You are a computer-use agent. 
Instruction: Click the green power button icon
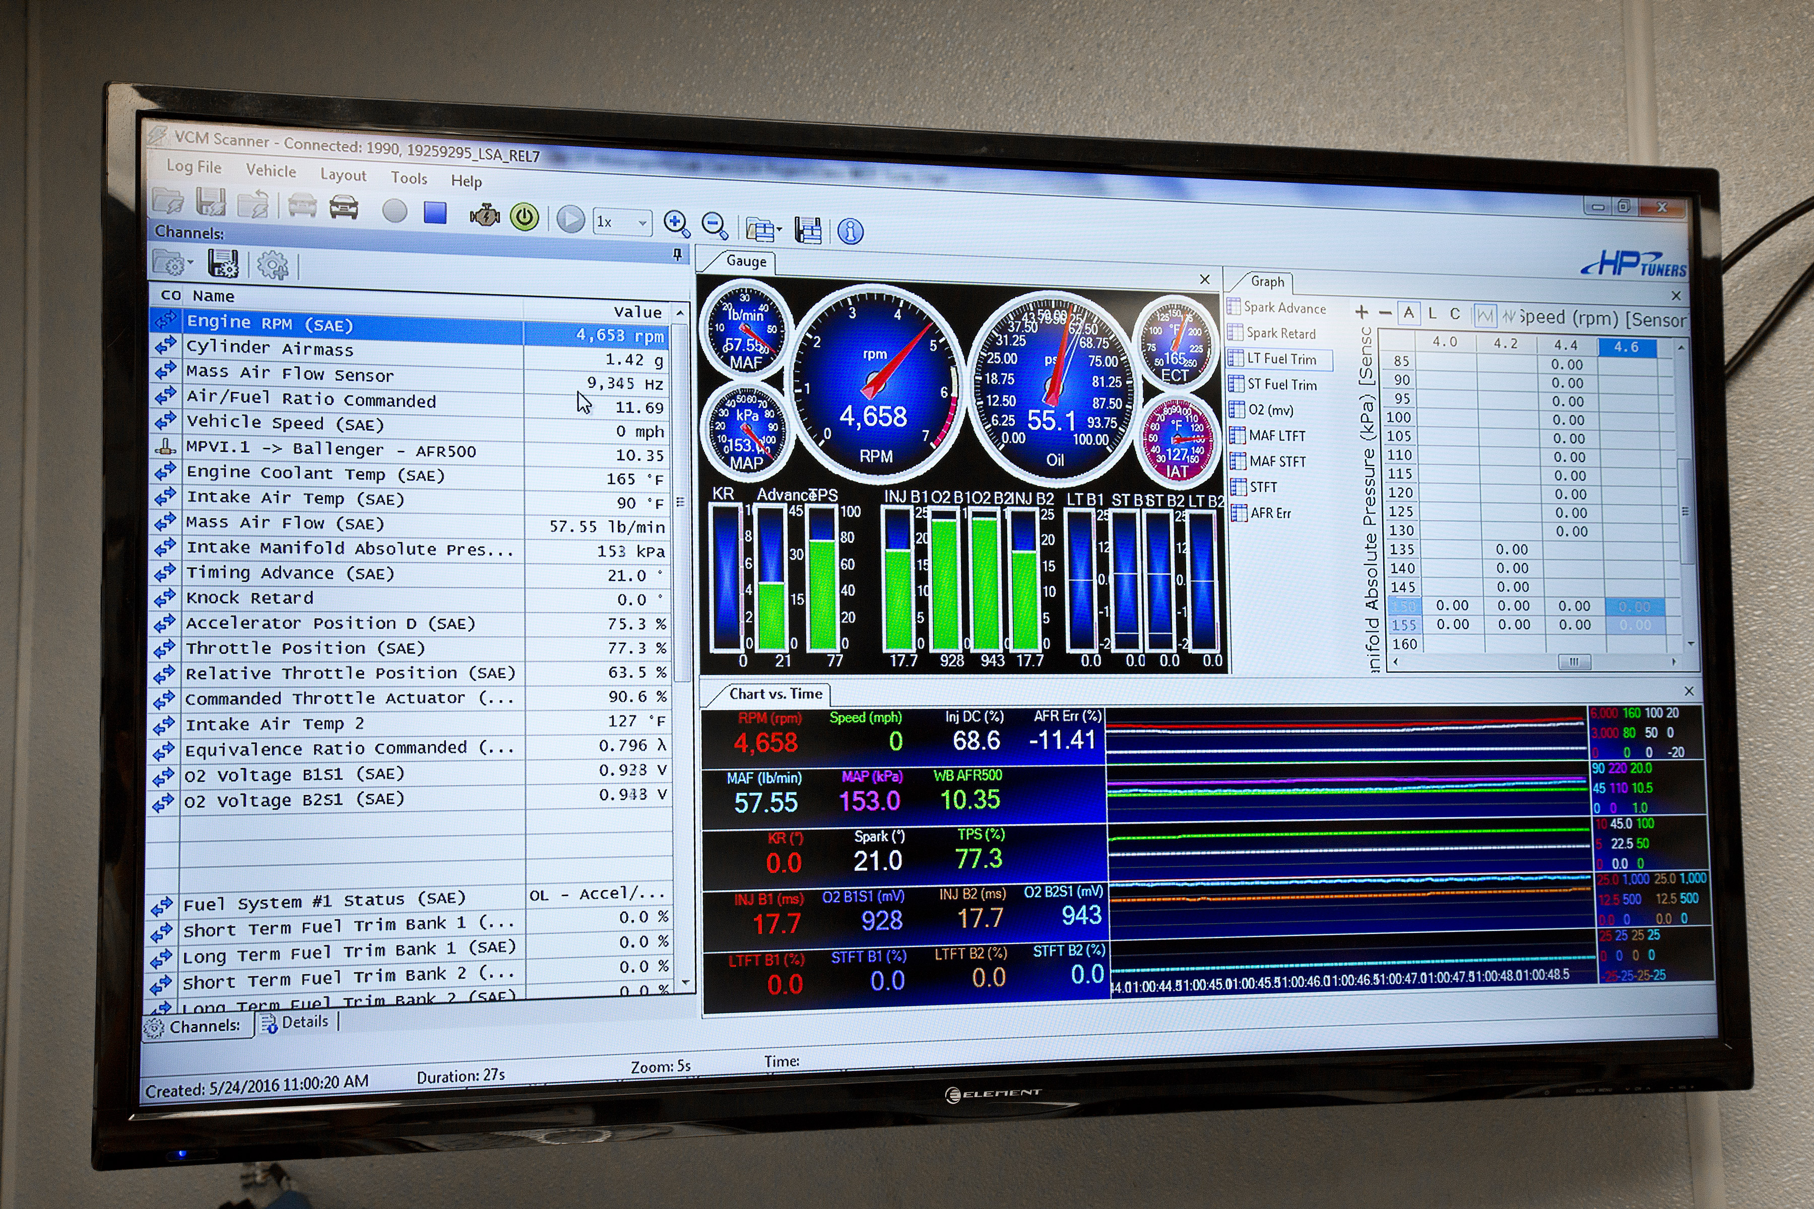click(x=525, y=217)
